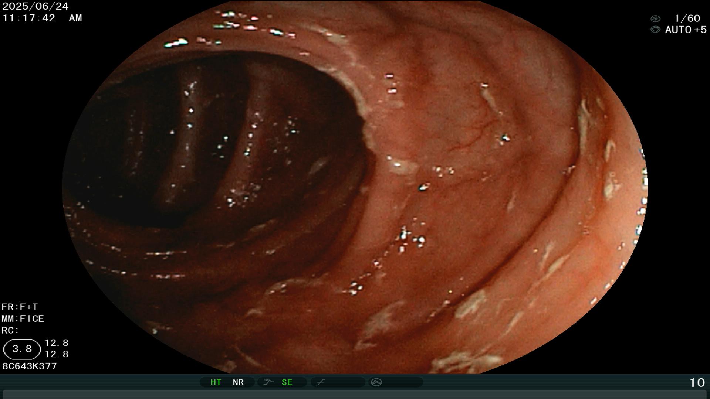
Task: Click the time 11:17:42 AM
Action: [42, 18]
